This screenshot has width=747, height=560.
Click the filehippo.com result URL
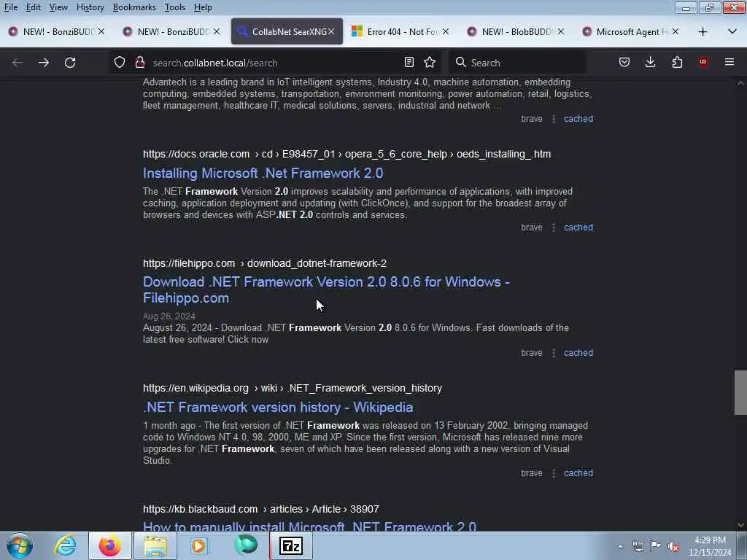(265, 263)
